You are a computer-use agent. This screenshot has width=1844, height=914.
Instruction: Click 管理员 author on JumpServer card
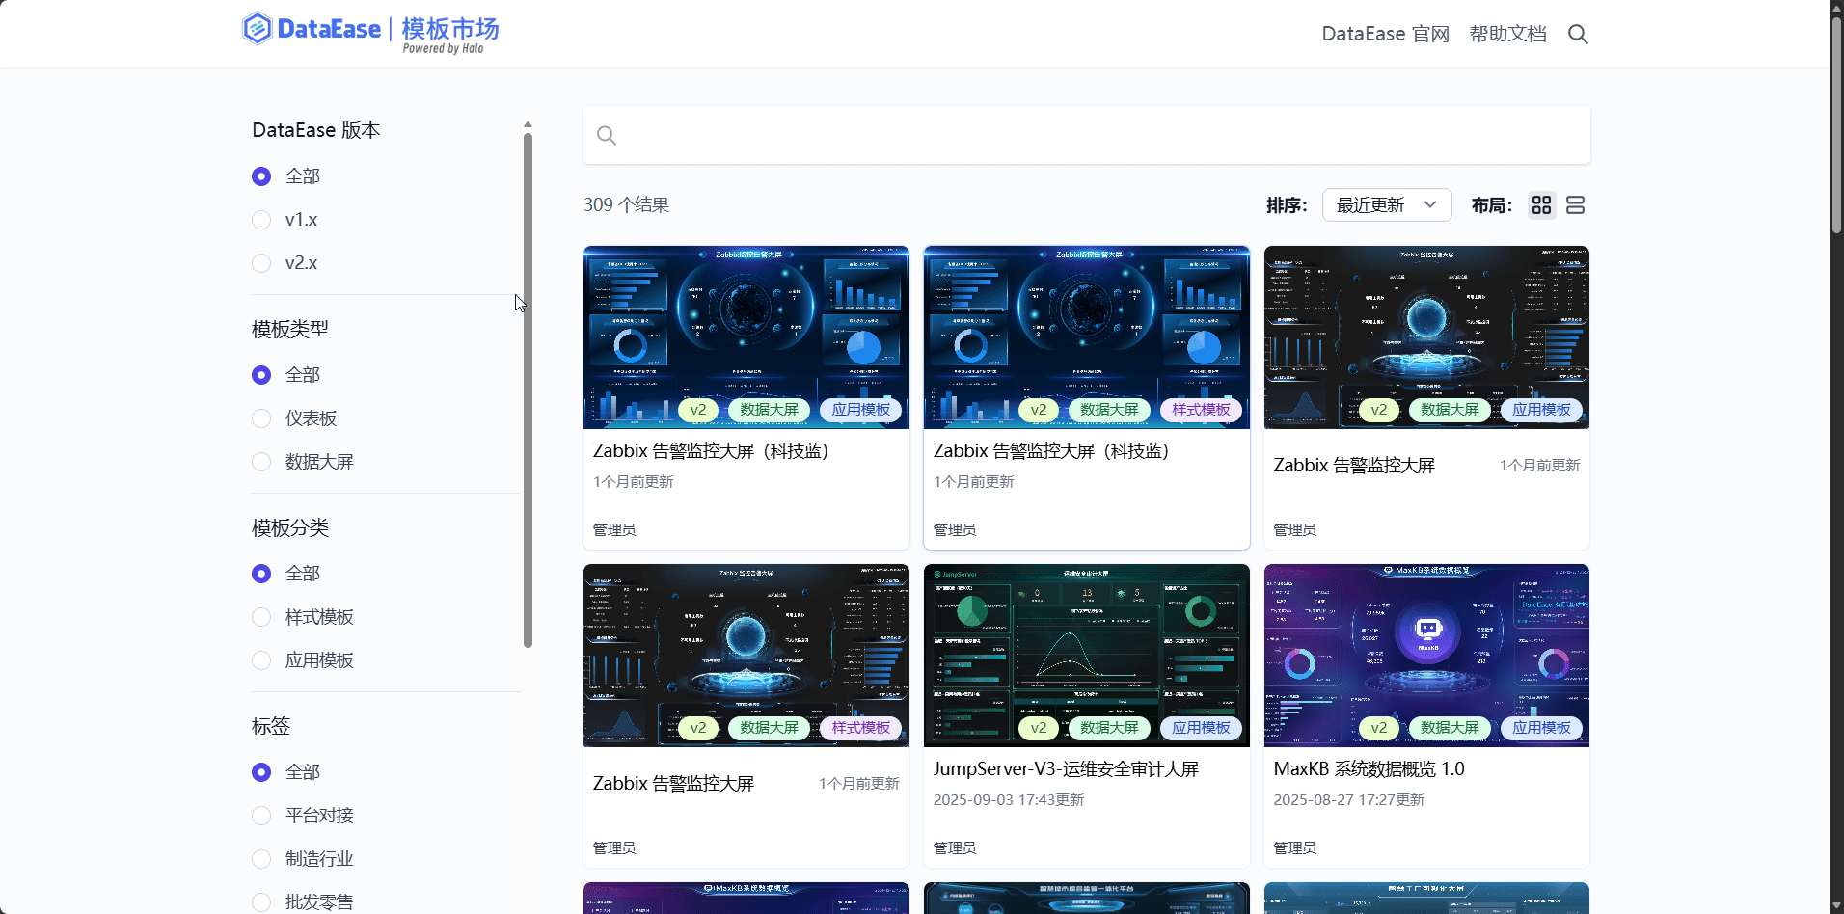pyautogui.click(x=955, y=848)
